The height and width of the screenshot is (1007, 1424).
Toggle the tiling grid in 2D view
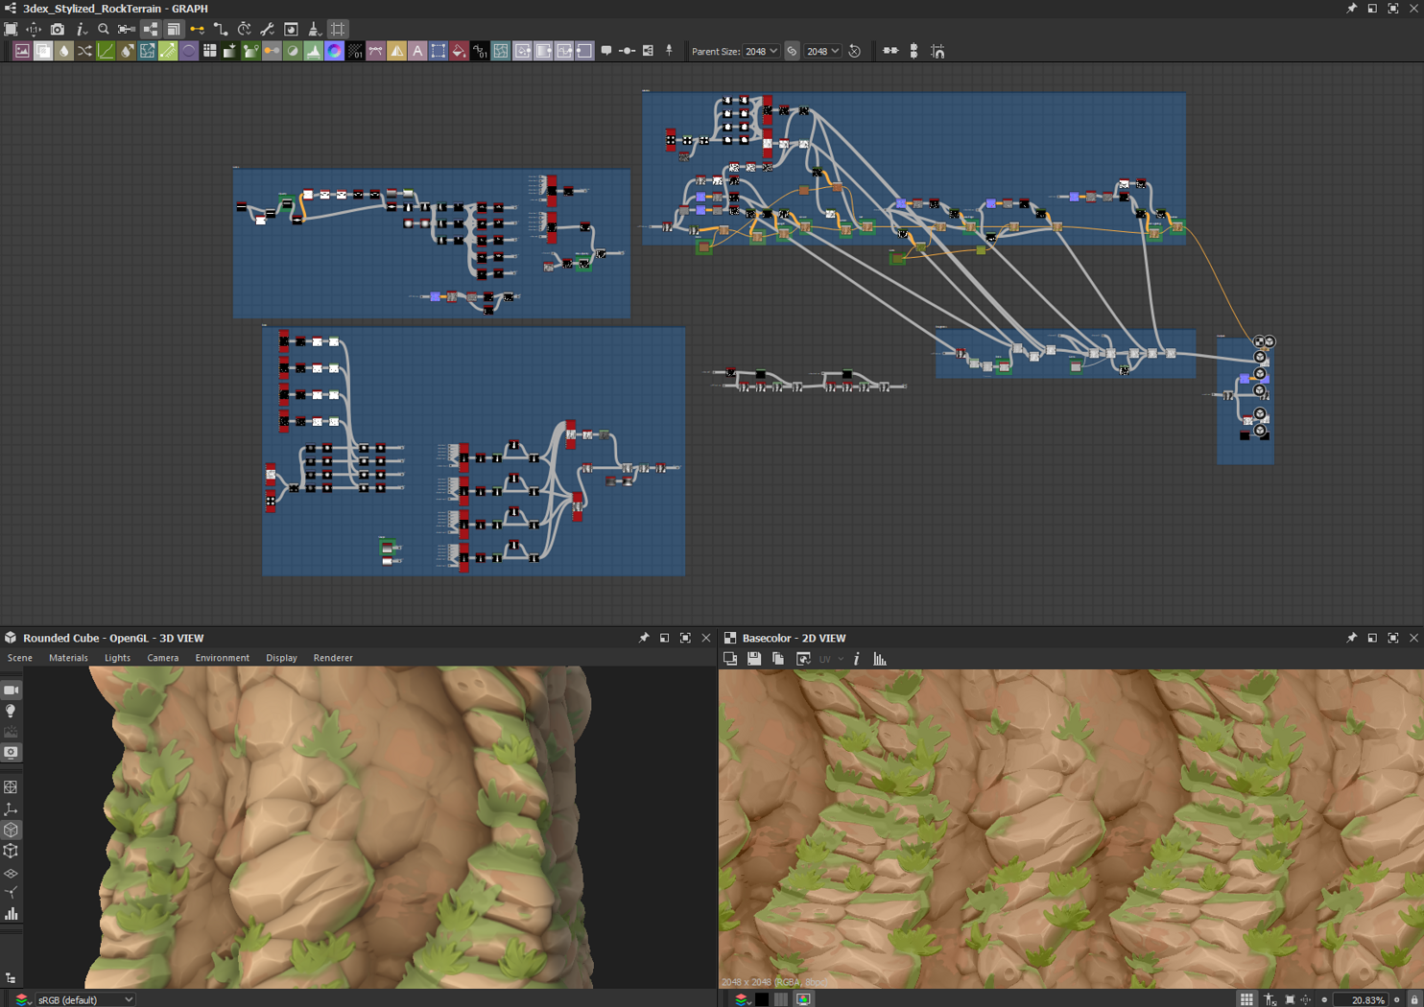pyautogui.click(x=1246, y=999)
